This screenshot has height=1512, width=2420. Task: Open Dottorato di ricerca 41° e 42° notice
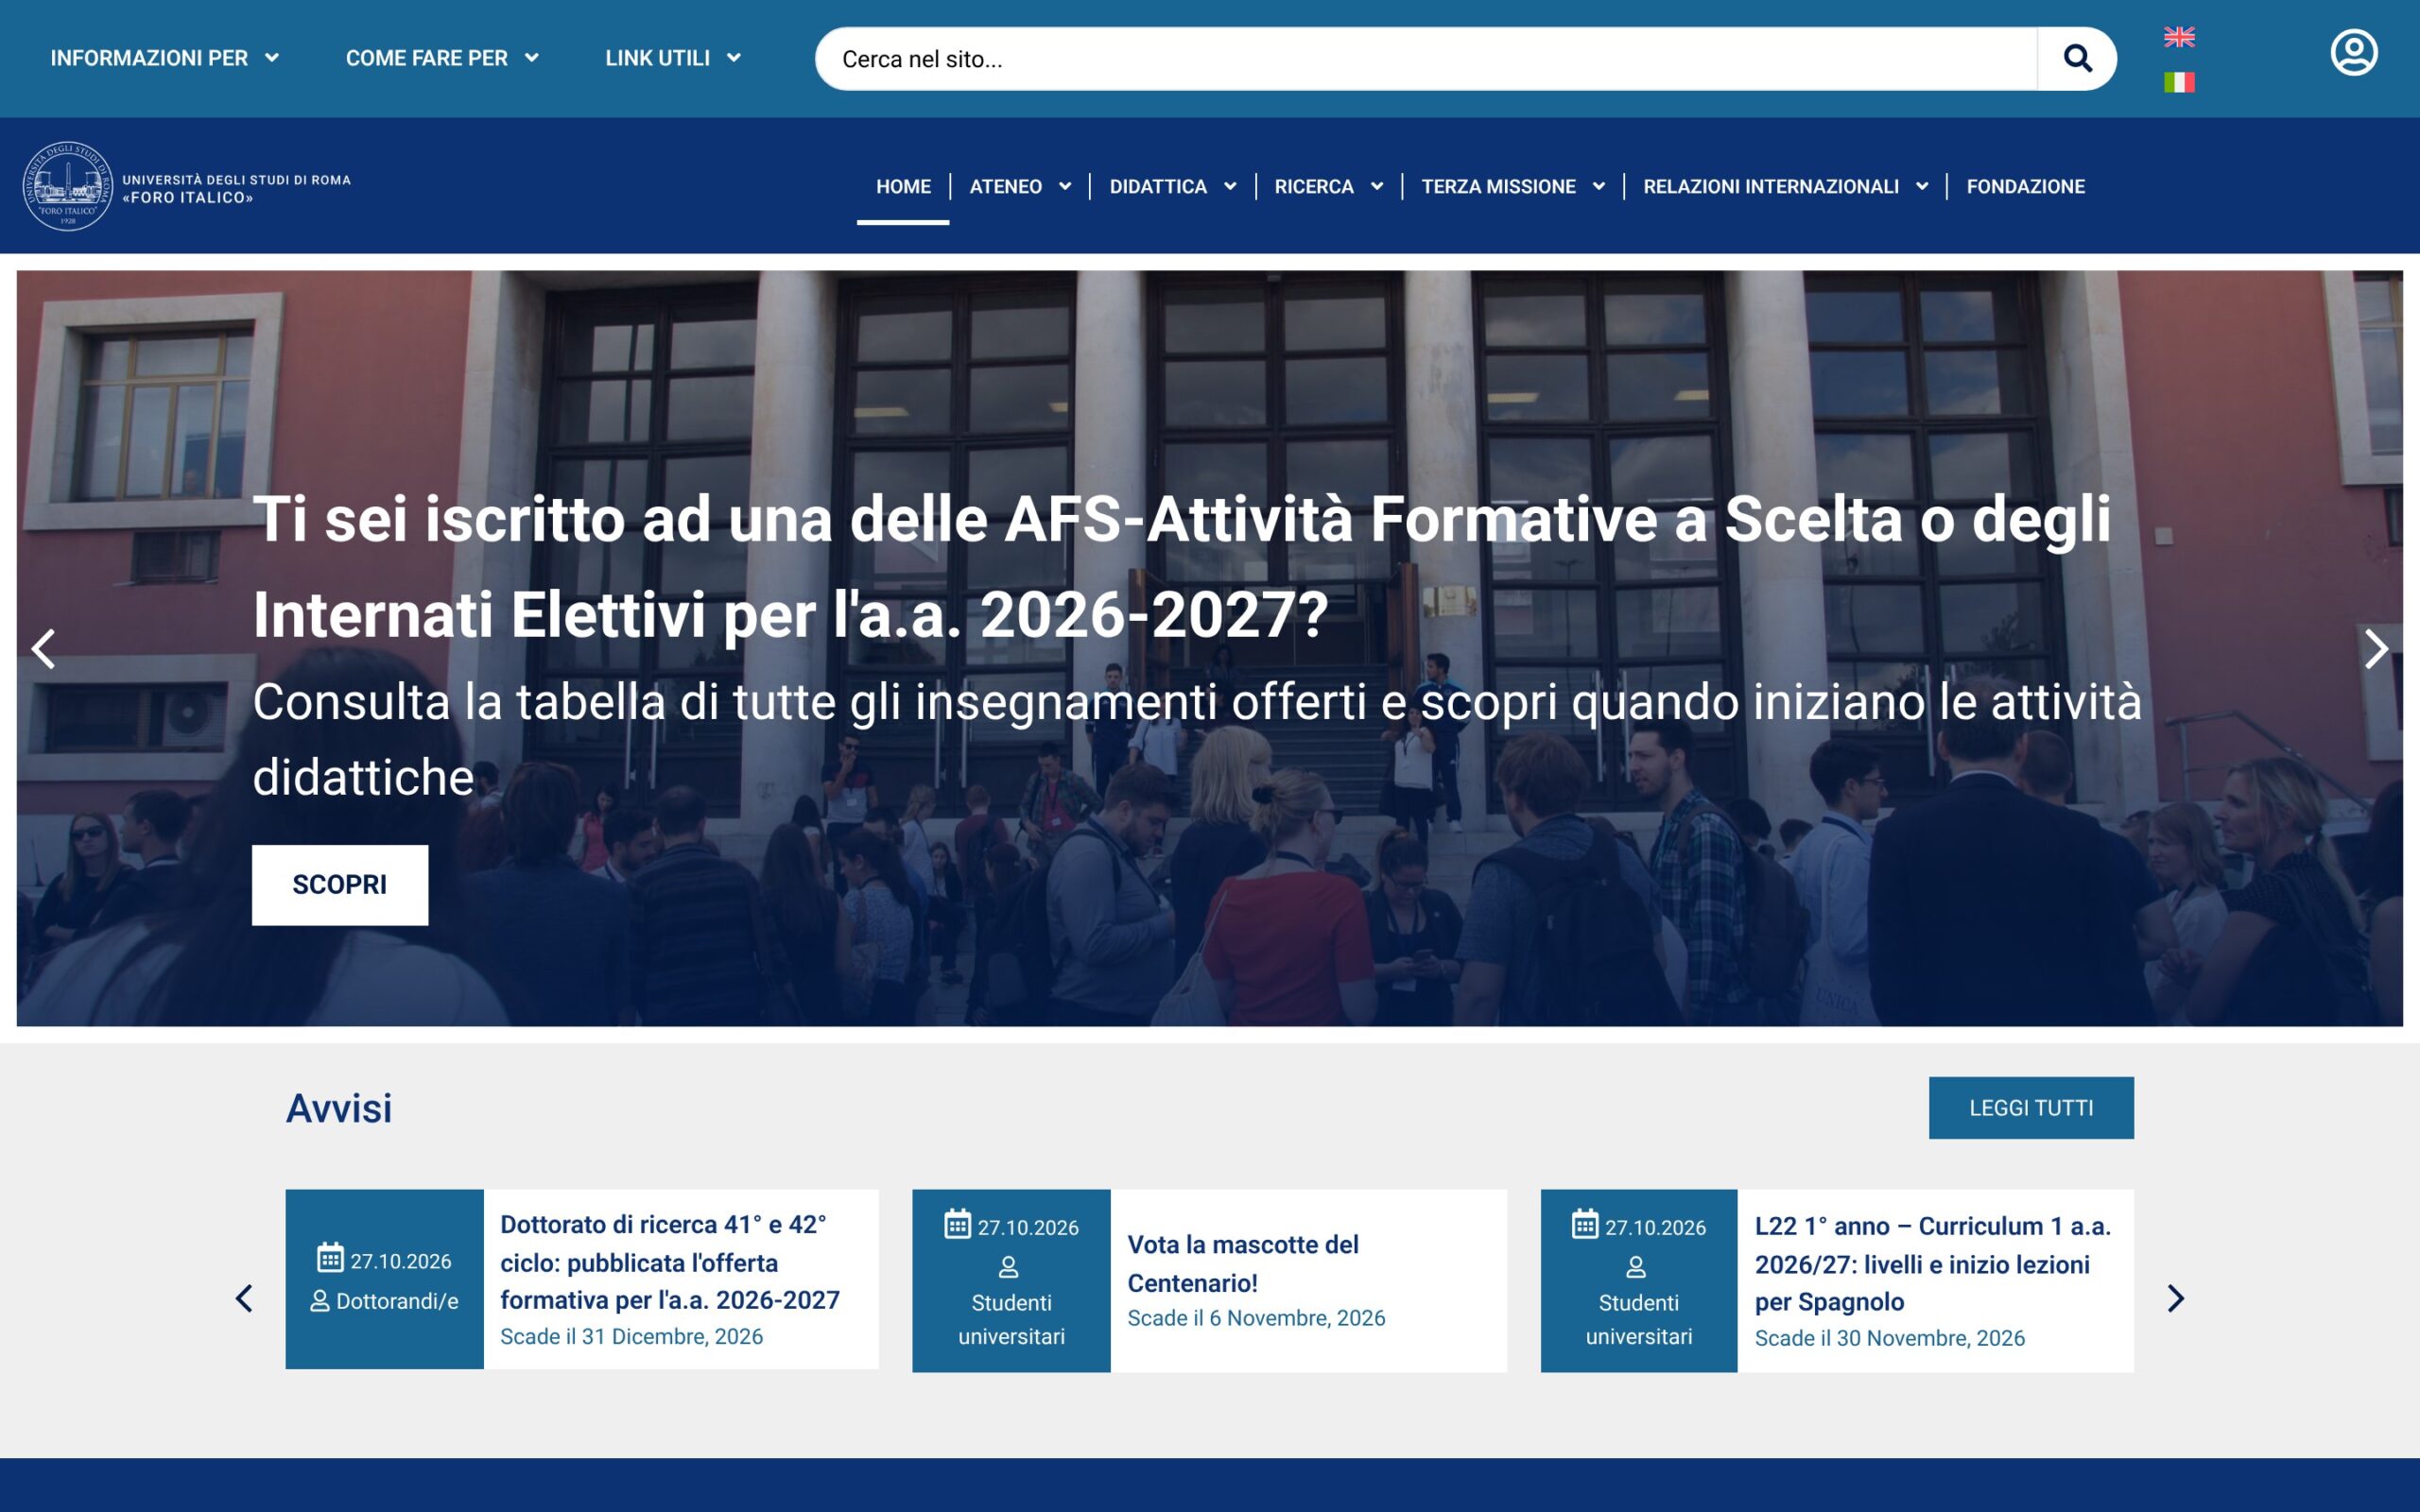670,1262
